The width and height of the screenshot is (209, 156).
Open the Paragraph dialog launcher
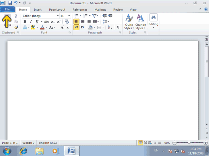(x=120, y=32)
